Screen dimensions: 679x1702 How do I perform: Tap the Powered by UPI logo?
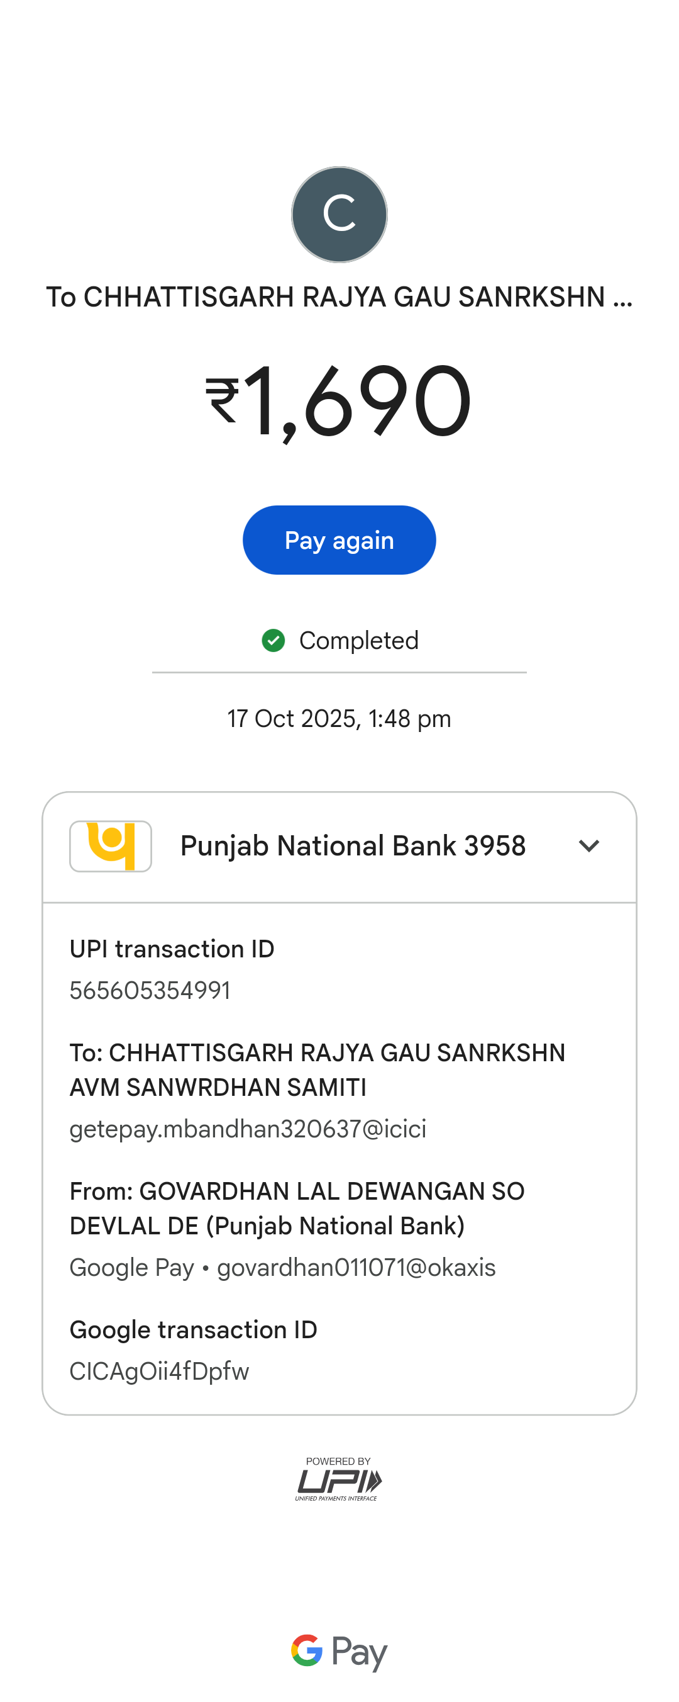click(x=338, y=1479)
